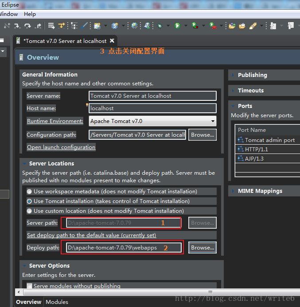This screenshot has height=307, width=300.
Task: Enable Serve modules without publishing checkbox
Action: point(29,286)
